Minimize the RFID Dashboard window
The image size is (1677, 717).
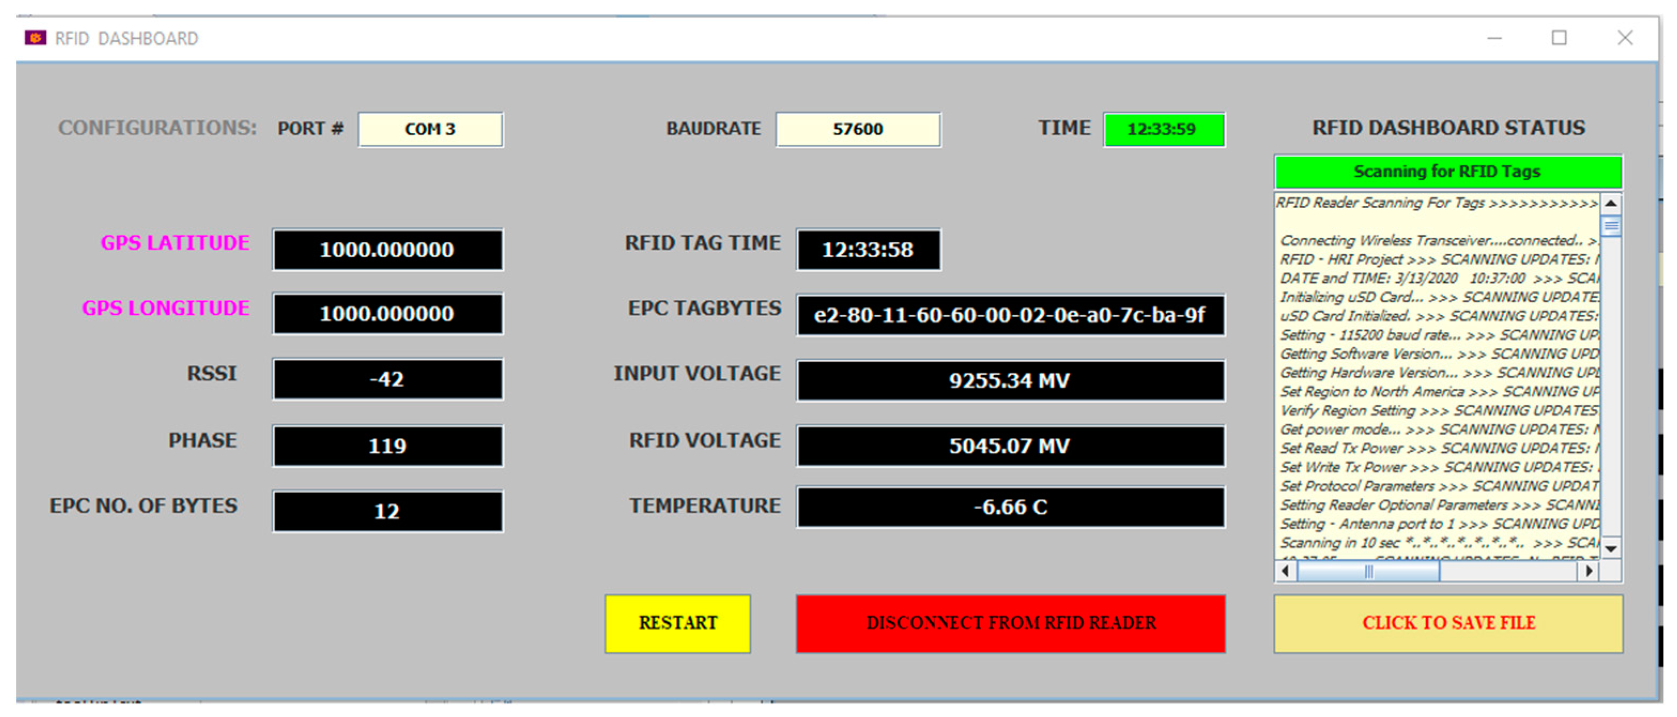click(1494, 38)
